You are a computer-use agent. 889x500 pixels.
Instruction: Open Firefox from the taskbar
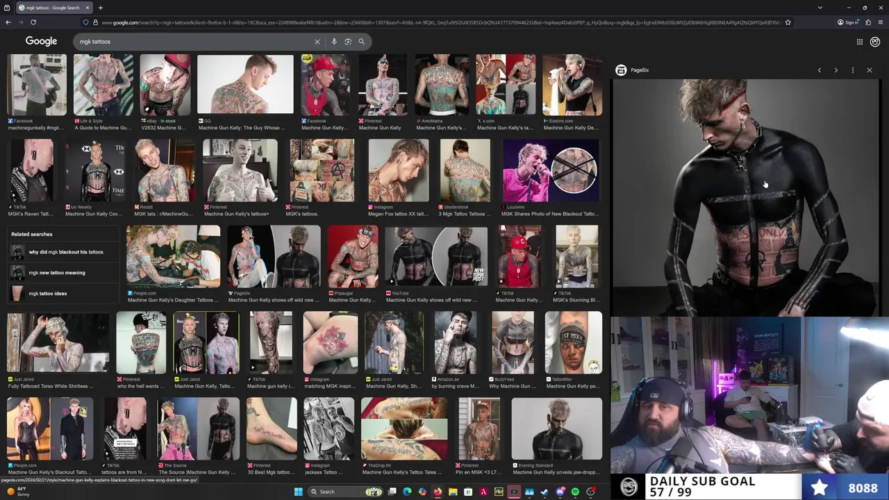438,492
